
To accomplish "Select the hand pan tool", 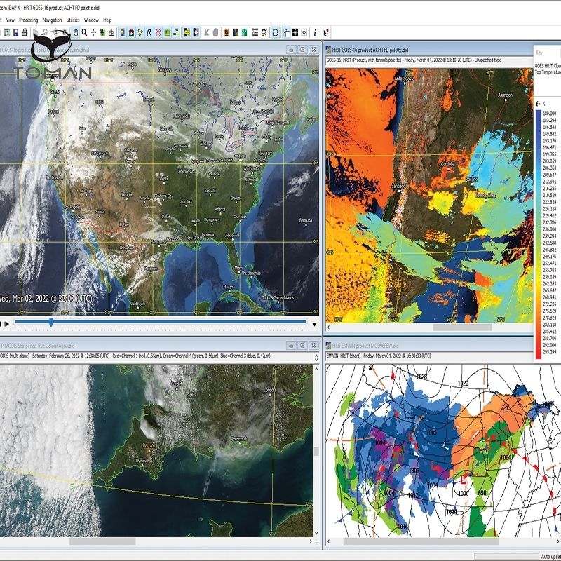I will click(76, 33).
